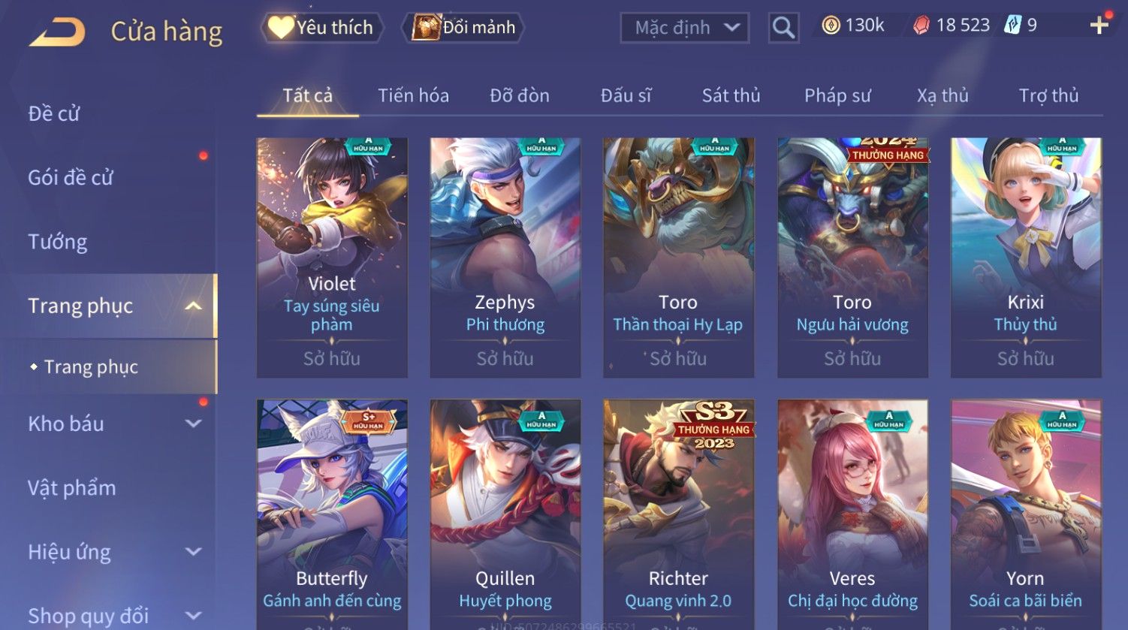Open the search magnifier icon
This screenshot has width=1128, height=630.
click(x=783, y=28)
